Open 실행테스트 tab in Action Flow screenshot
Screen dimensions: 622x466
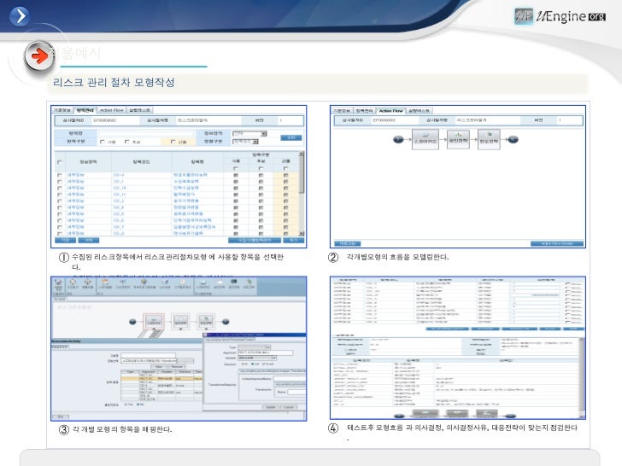(x=419, y=111)
